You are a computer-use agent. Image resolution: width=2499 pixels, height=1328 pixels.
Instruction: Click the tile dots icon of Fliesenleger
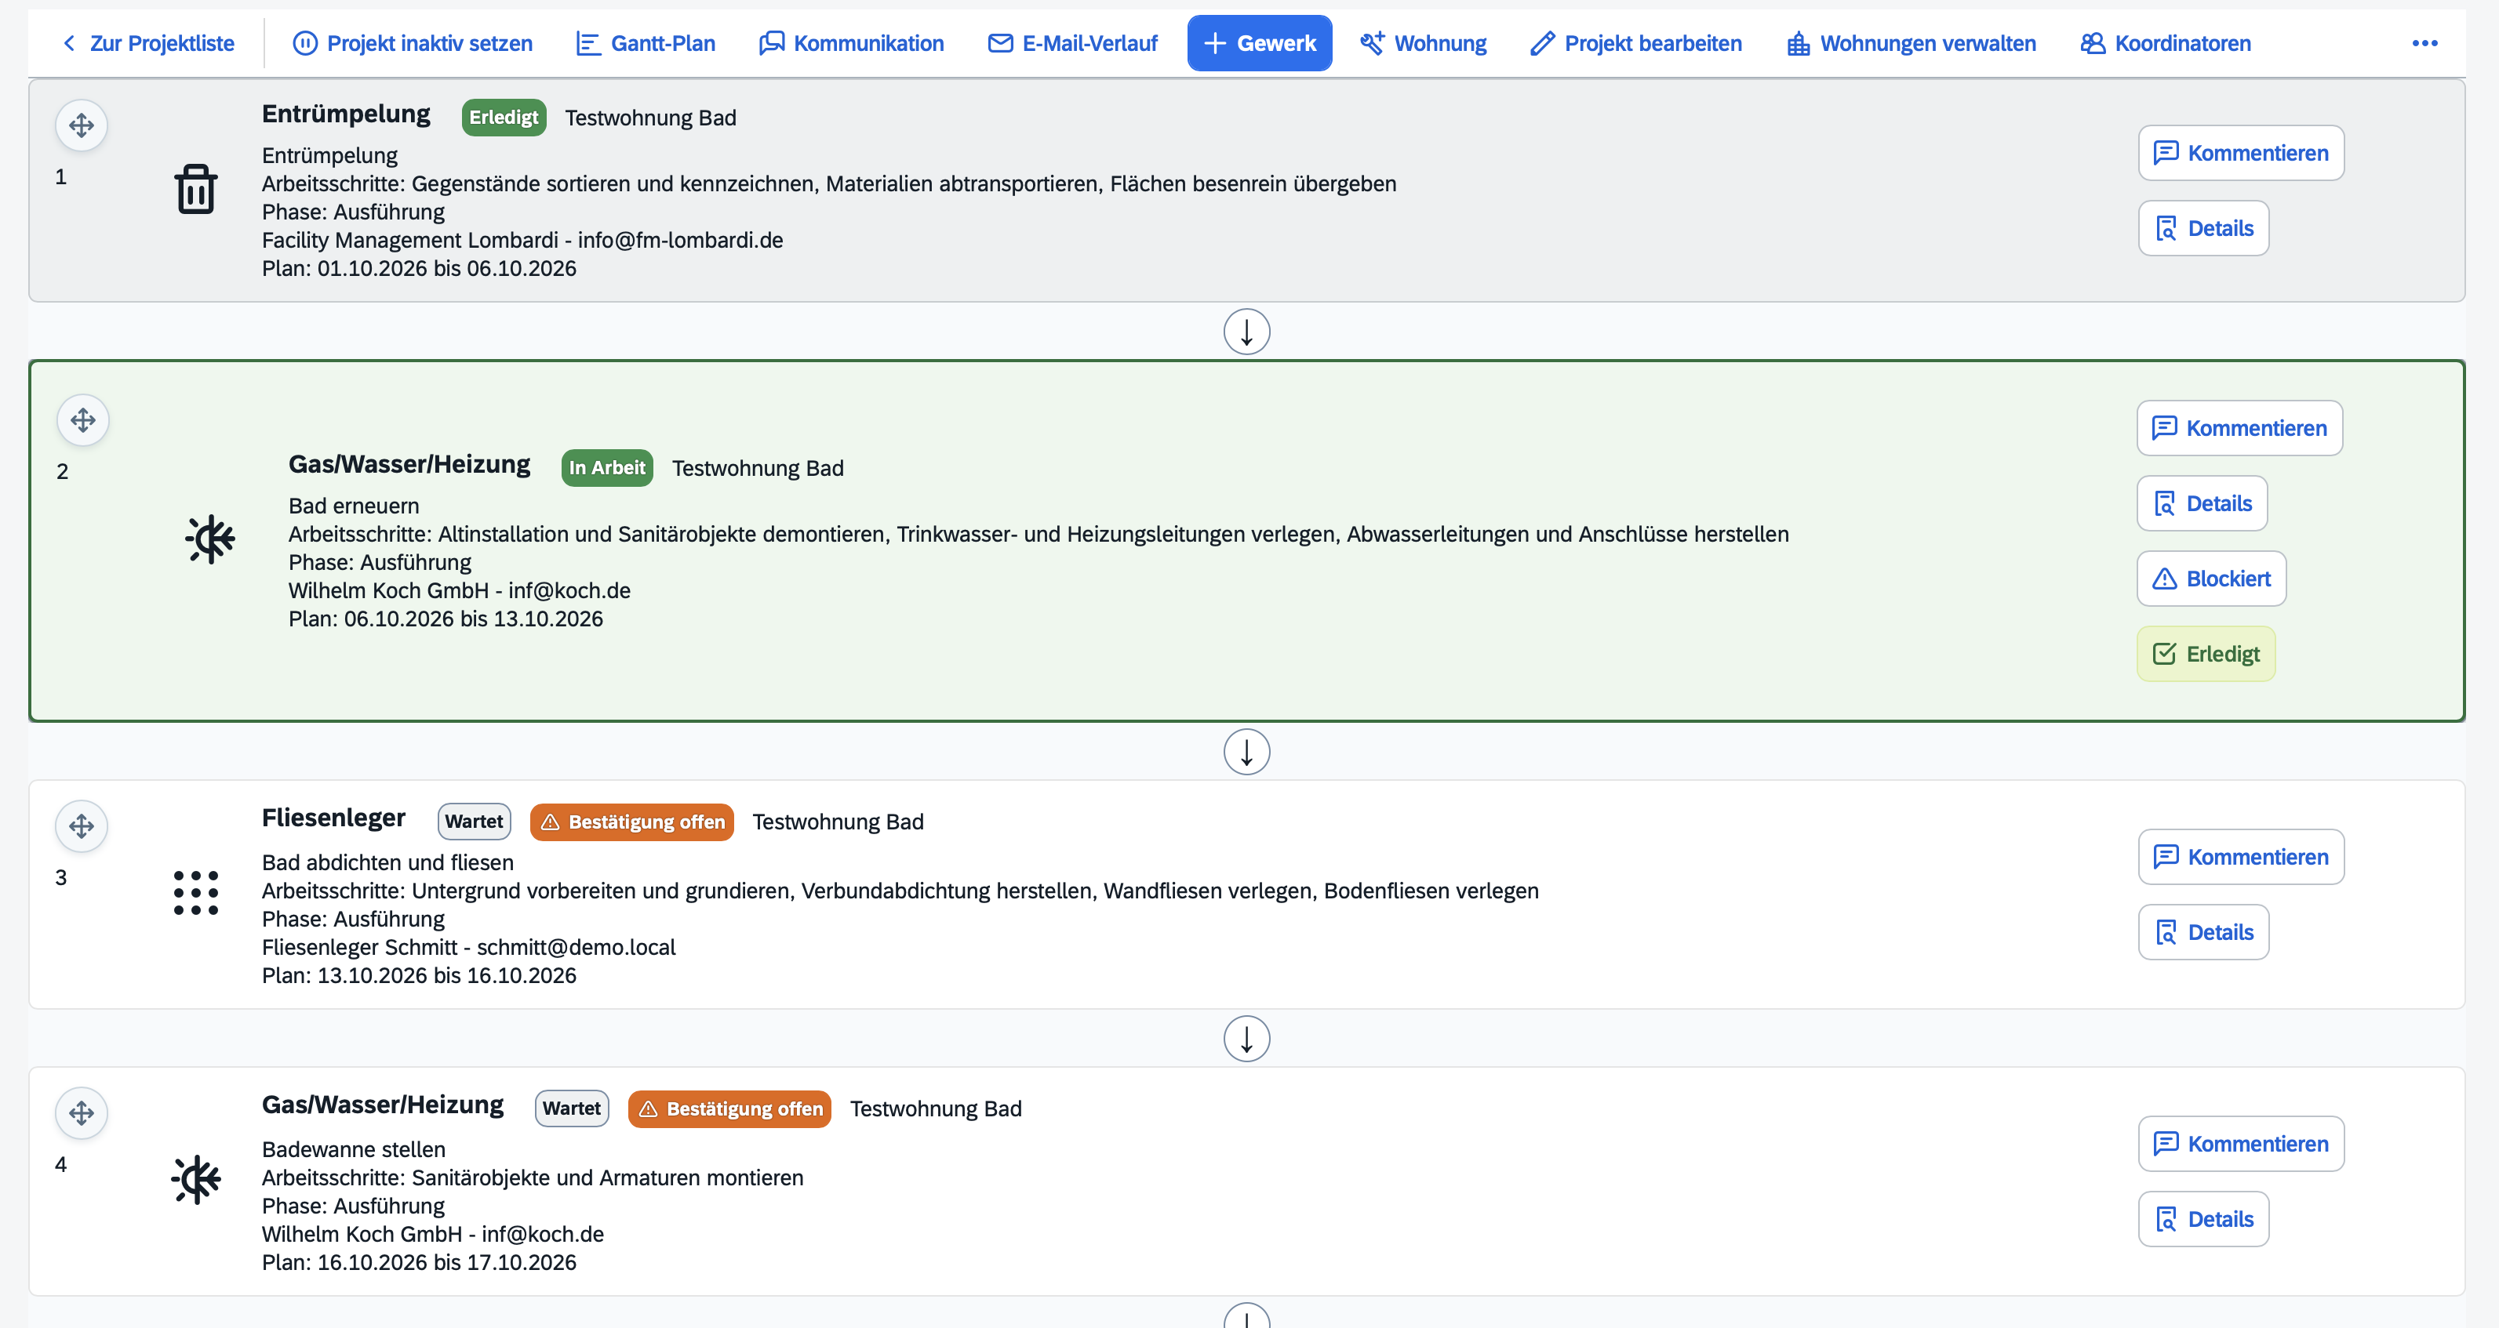(x=196, y=893)
